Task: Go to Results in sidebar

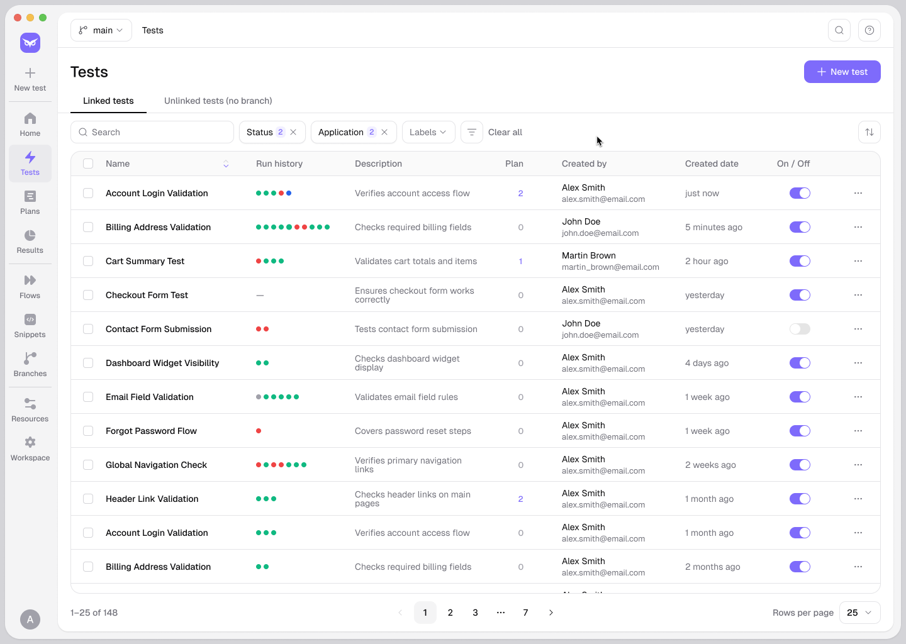Action: [30, 241]
